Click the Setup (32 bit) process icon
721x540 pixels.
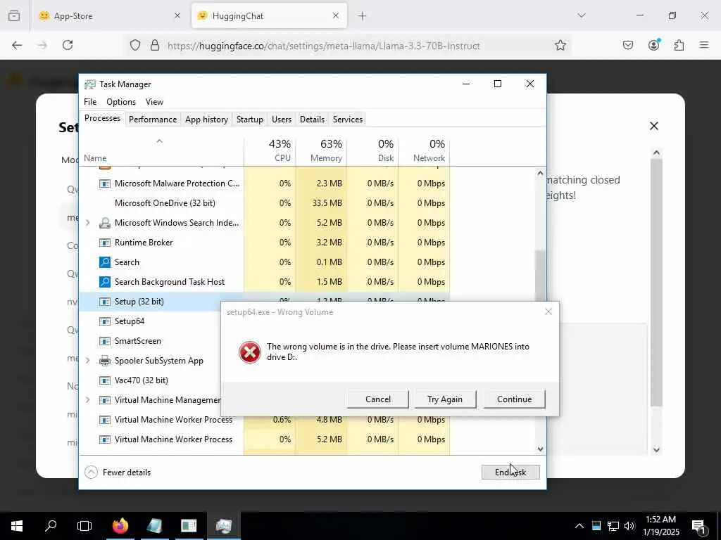click(105, 302)
